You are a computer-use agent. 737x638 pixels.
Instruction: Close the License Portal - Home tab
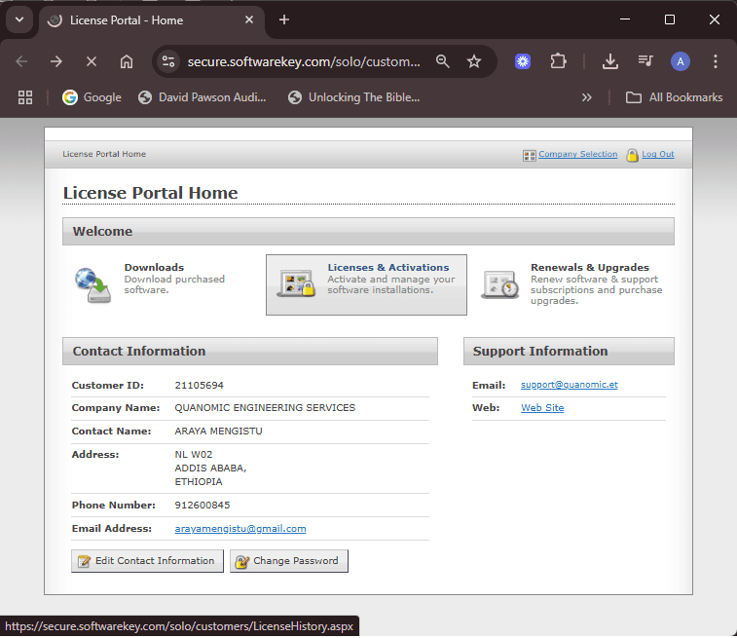pyautogui.click(x=249, y=19)
